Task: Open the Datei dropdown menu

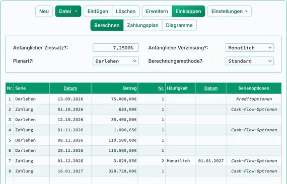Action: [x=68, y=12]
